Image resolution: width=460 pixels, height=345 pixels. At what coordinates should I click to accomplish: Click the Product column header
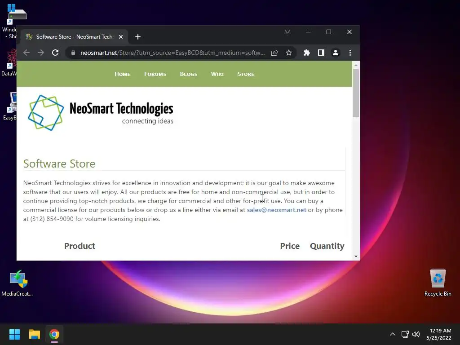click(x=80, y=246)
